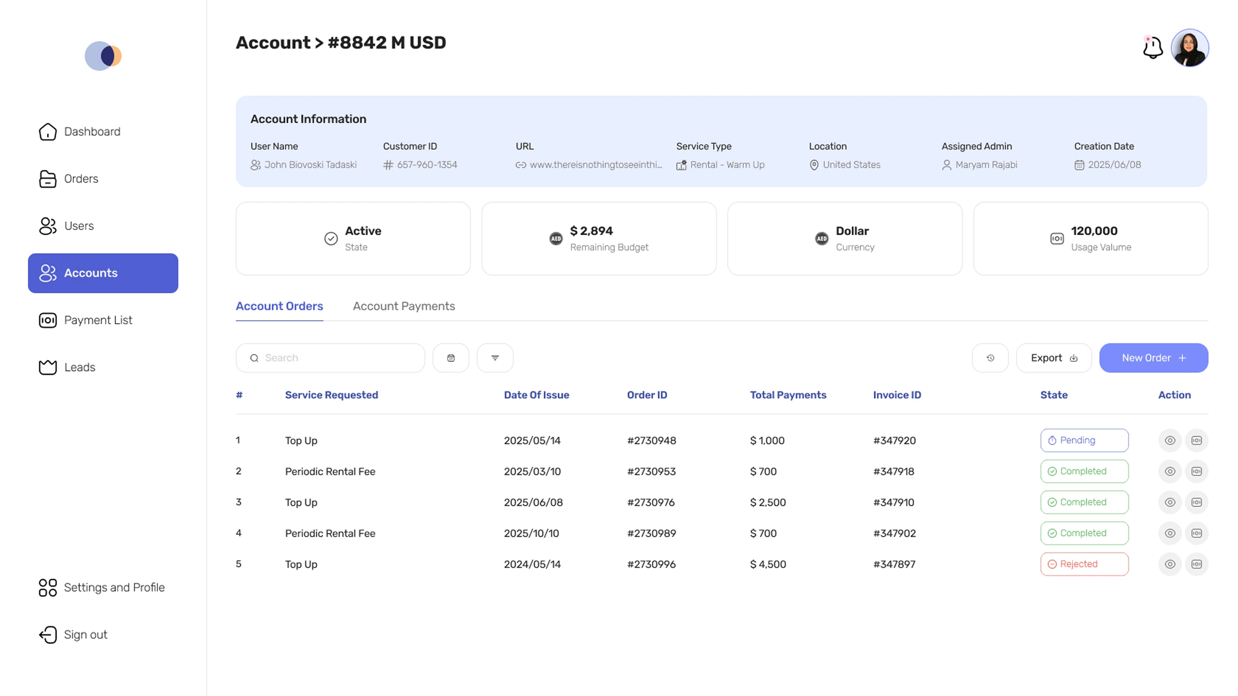View order #2730989 with the eye icon
Viewport: 1238px width, 696px height.
1170,533
